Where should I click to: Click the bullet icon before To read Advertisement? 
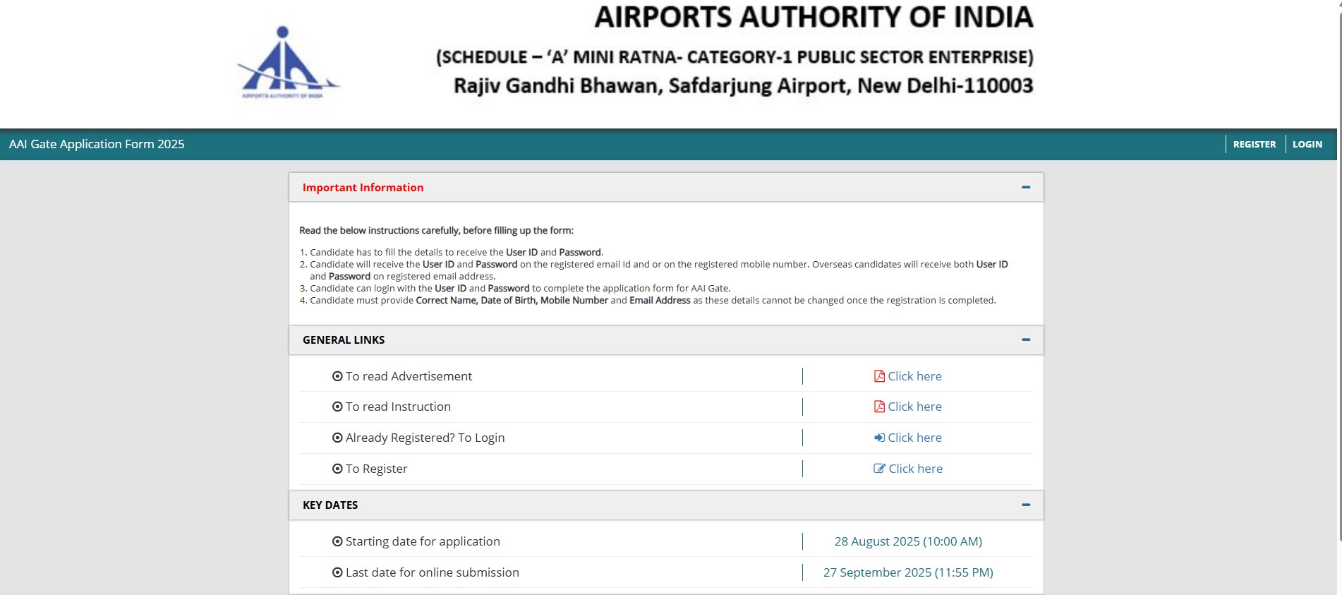tap(337, 376)
